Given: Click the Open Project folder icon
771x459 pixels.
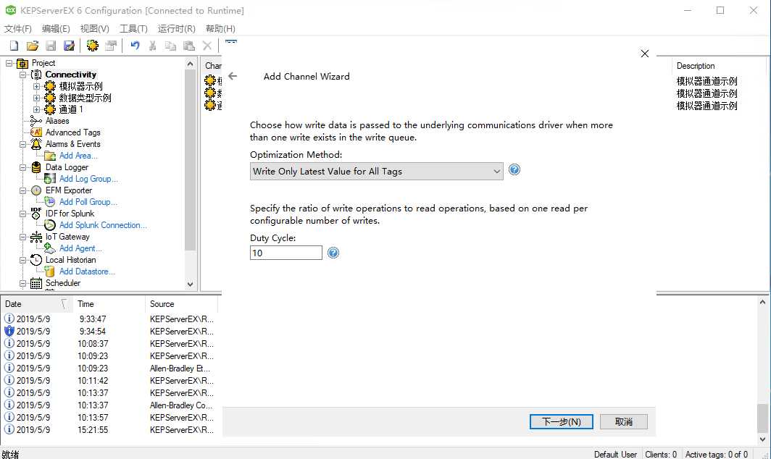Looking at the screenshot, I should pyautogui.click(x=33, y=46).
